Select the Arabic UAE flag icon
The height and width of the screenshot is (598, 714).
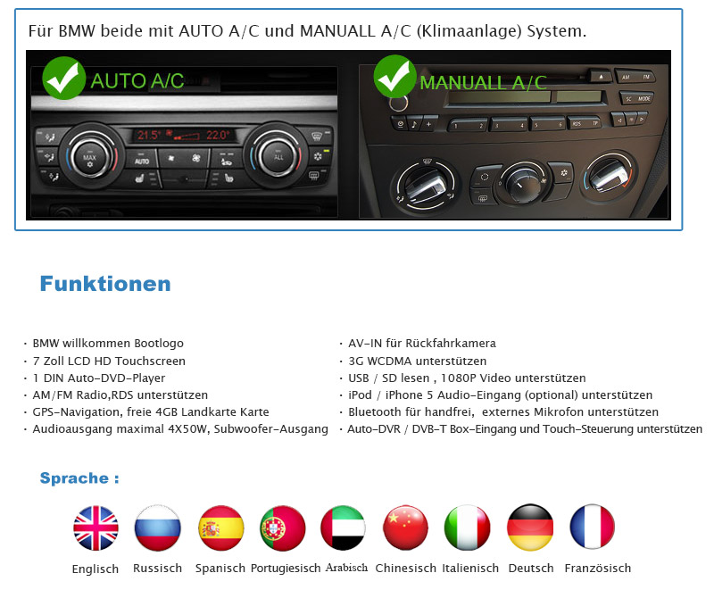coord(344,527)
